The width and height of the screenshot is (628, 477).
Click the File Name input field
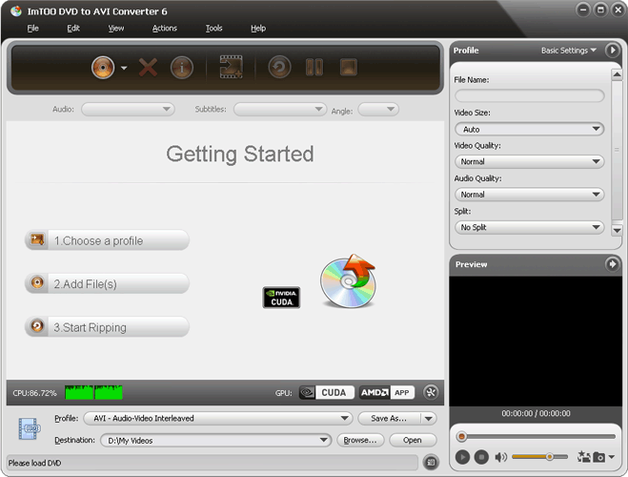pyautogui.click(x=530, y=95)
